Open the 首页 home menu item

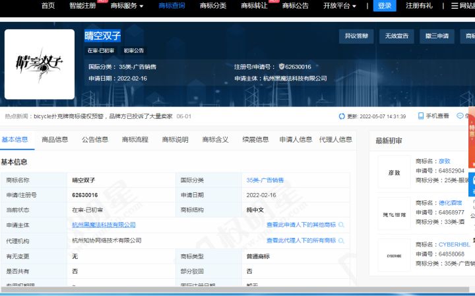tap(48, 5)
